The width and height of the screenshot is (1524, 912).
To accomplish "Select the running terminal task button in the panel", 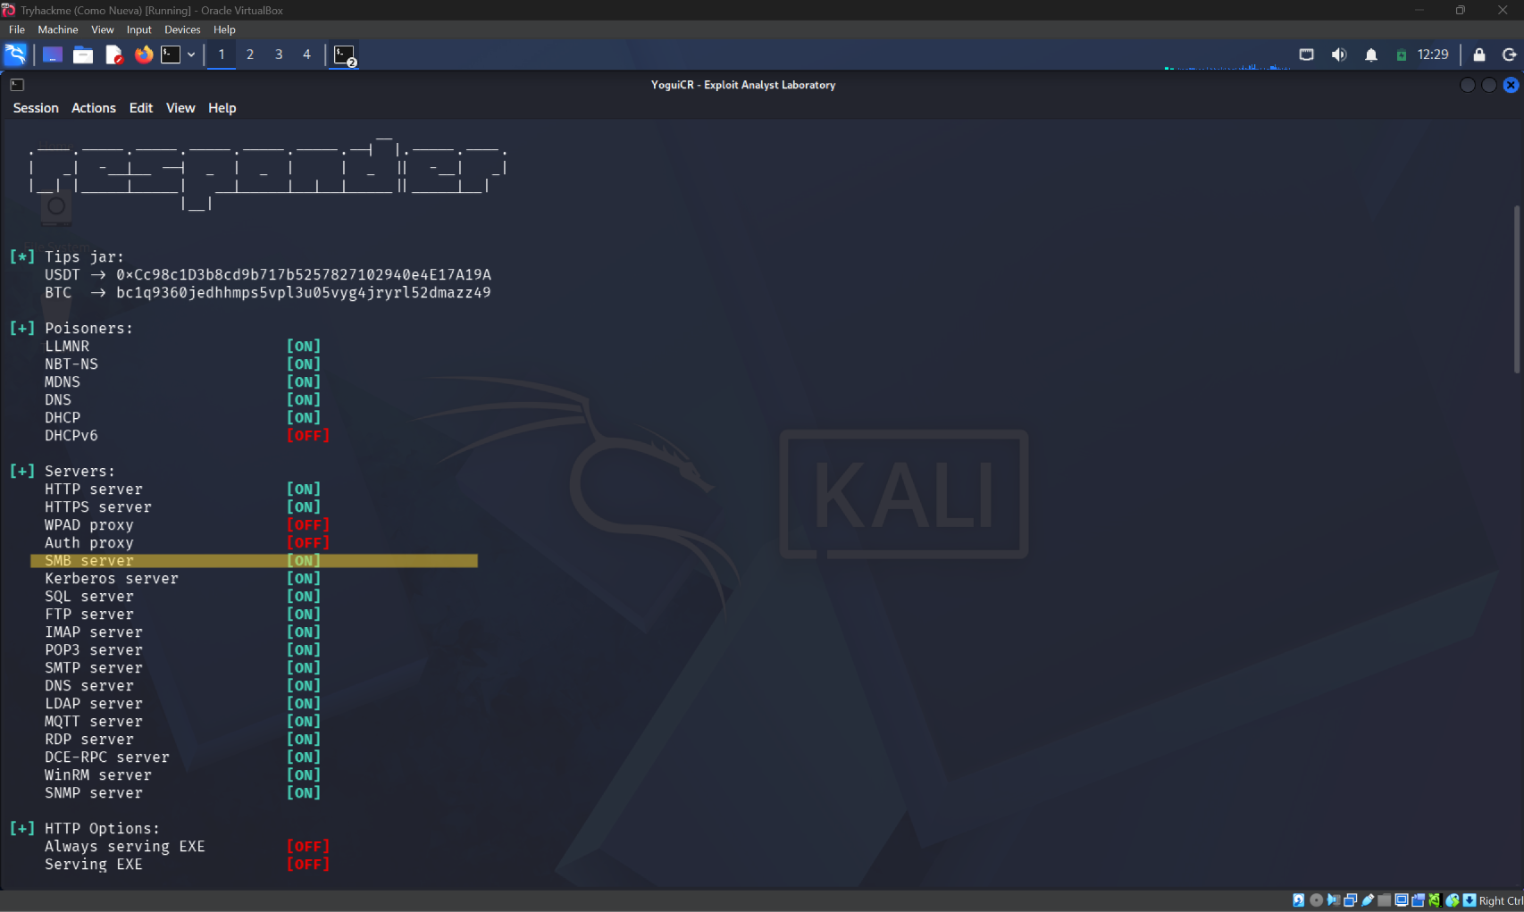I will click(x=345, y=55).
